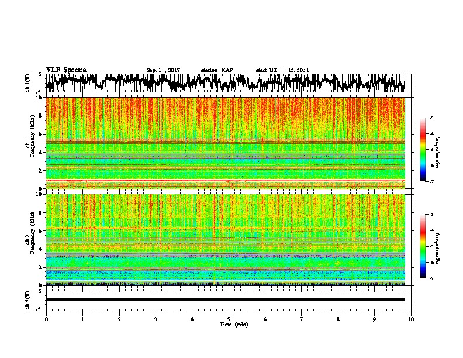Click the "8" kHz tick of ch.2 spectrogram
This screenshot has height=358, width=463.
40,213
